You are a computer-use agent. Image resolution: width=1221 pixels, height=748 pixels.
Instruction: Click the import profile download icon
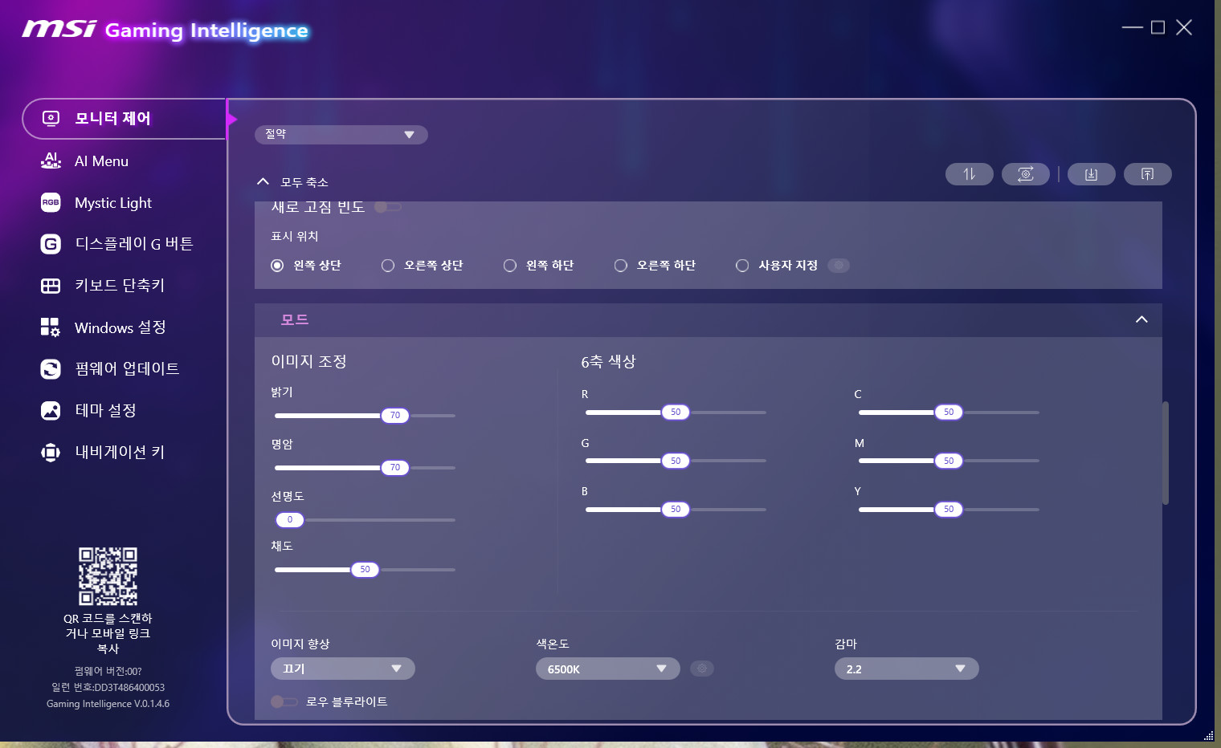[1091, 174]
